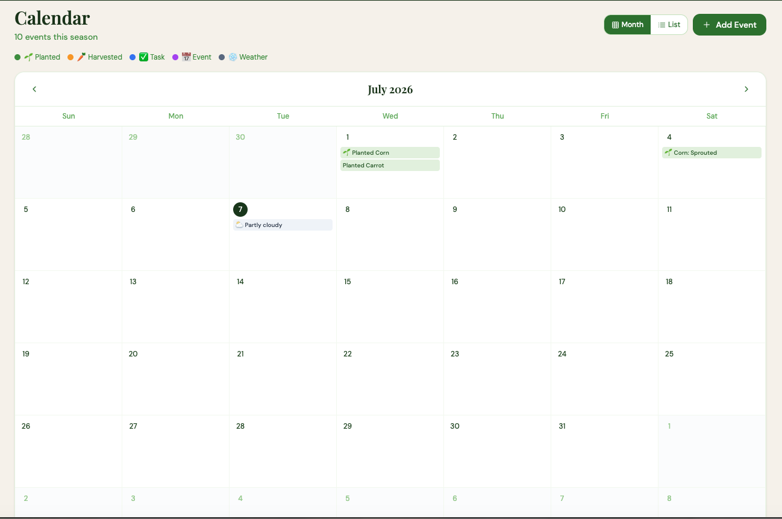Click the Add Event button
This screenshot has height=519, width=782.
[730, 25]
